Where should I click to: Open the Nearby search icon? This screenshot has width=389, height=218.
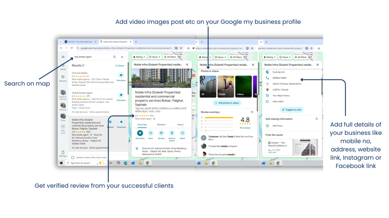tap(161, 133)
